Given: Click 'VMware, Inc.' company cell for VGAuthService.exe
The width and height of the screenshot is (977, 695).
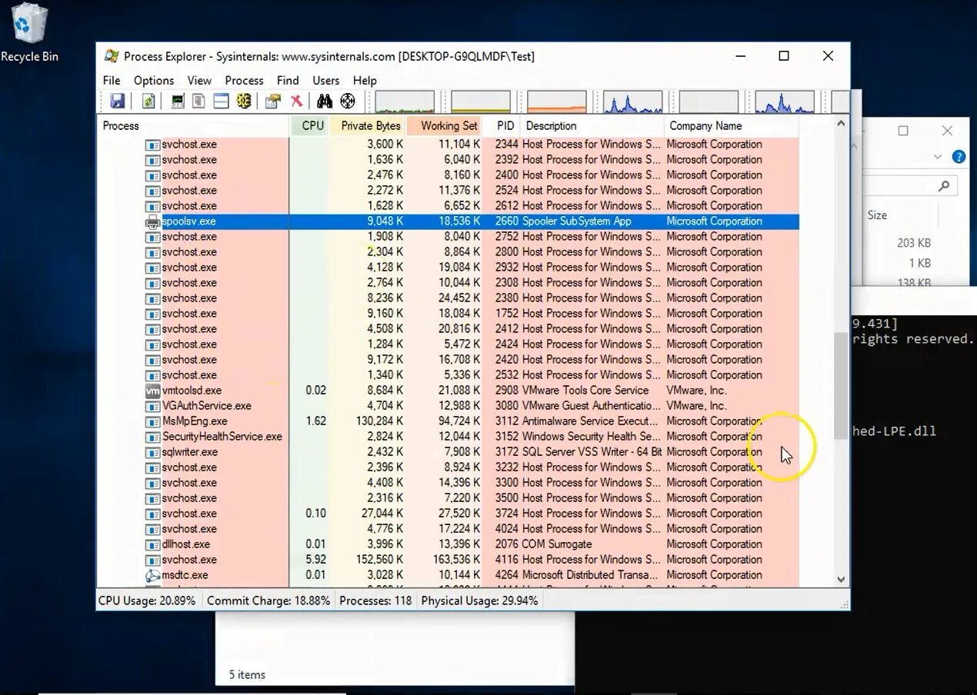Looking at the screenshot, I should (696, 406).
